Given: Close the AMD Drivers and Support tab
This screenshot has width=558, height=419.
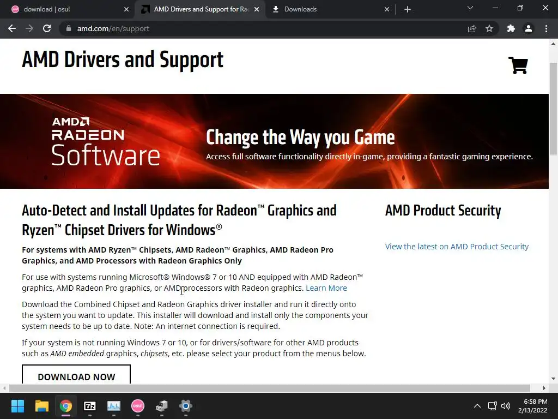Looking at the screenshot, I should tap(257, 9).
